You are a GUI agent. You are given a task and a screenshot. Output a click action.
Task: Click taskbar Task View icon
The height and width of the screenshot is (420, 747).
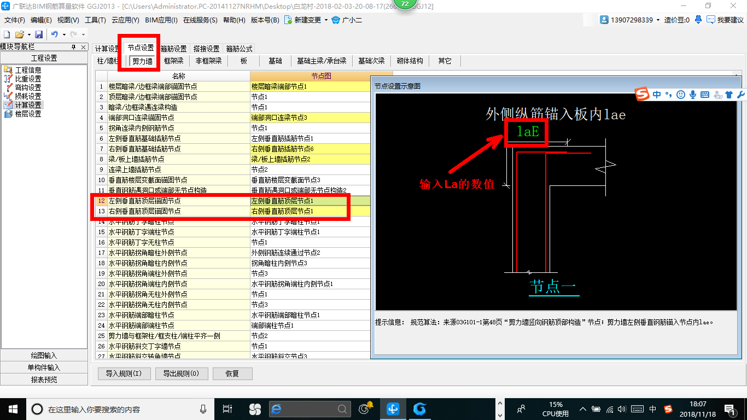pos(227,409)
